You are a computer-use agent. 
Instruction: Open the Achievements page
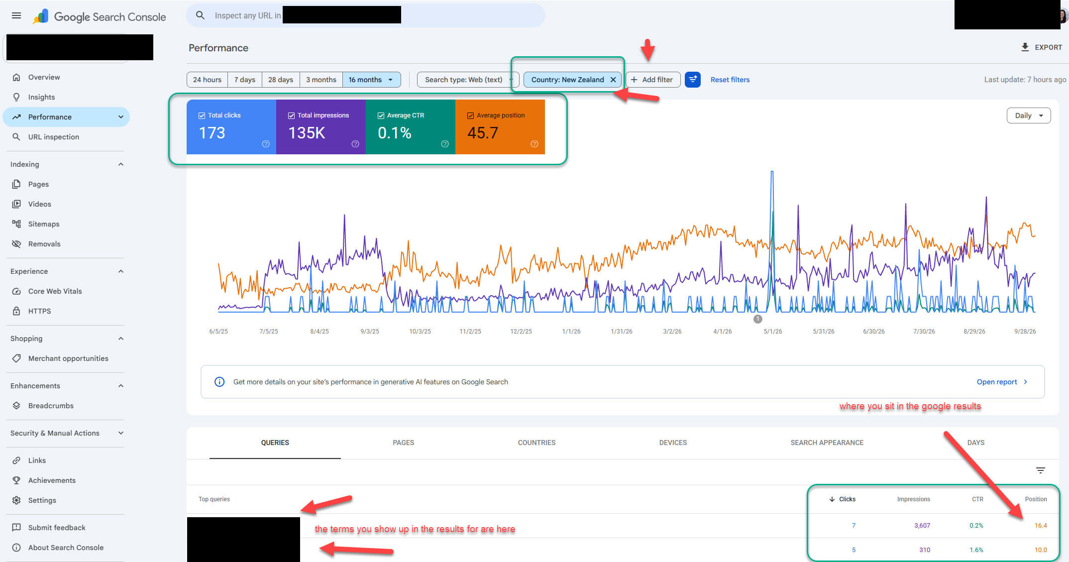click(52, 480)
